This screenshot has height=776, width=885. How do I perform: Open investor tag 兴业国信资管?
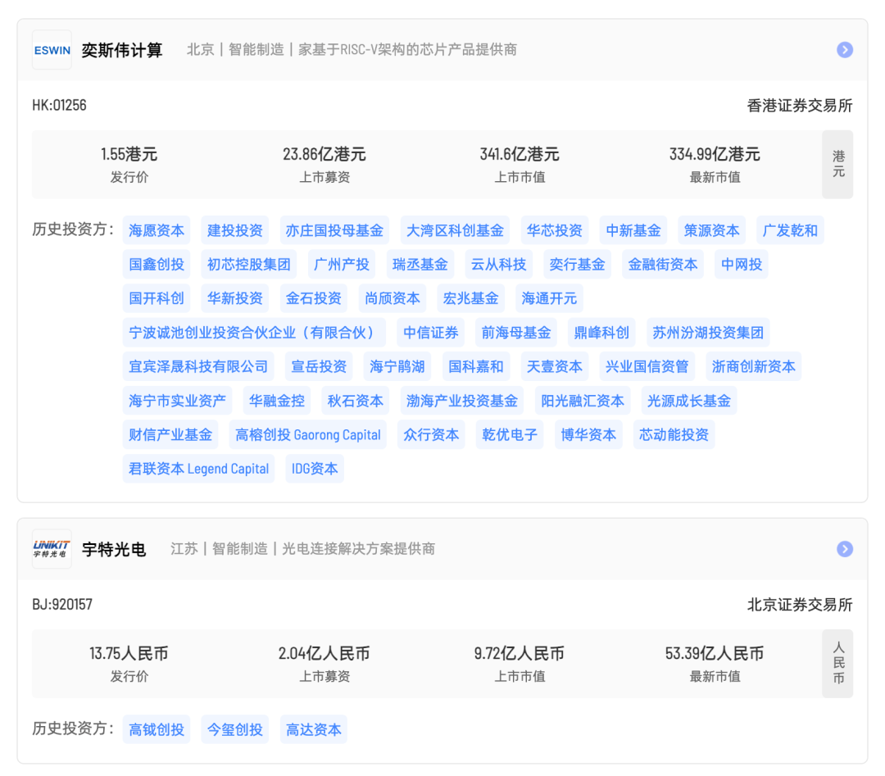647,366
